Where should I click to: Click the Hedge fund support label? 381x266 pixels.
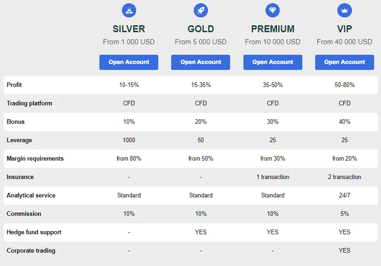[x=34, y=232]
